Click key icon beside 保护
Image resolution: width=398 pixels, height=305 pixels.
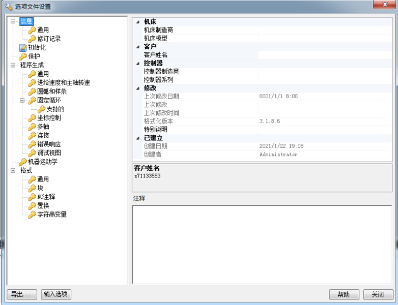tap(23, 56)
